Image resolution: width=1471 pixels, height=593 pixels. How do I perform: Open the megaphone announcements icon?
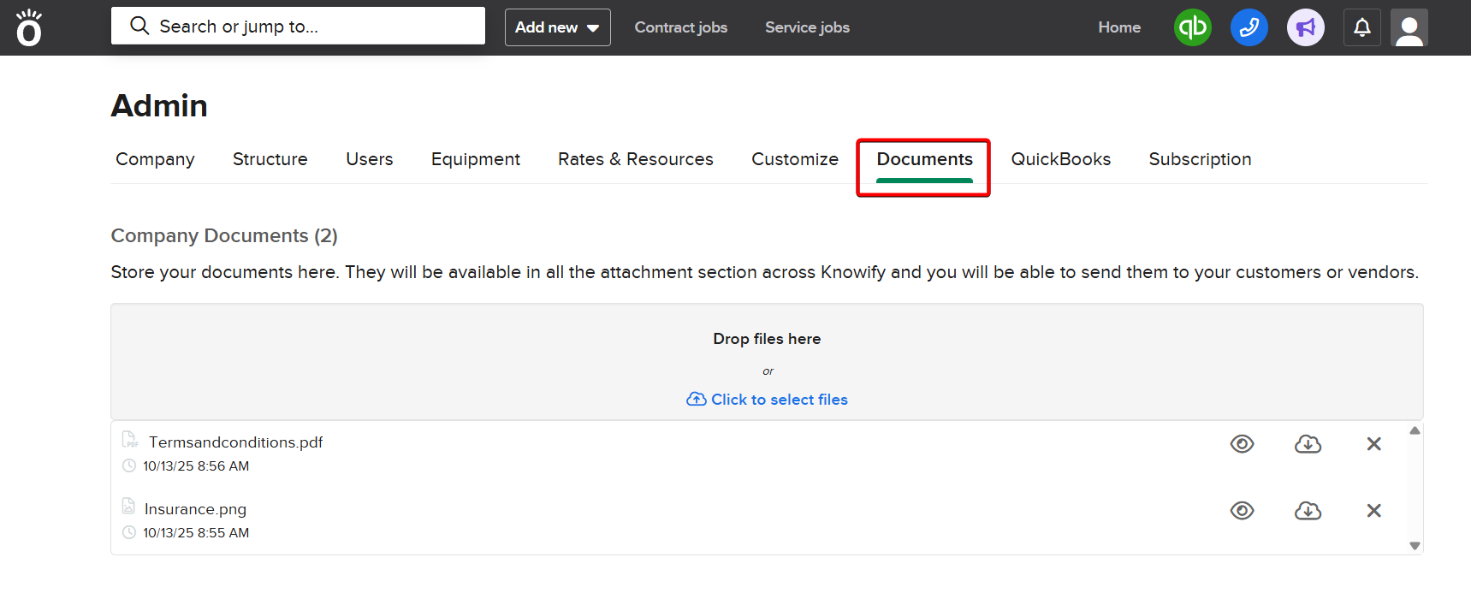coord(1305,27)
